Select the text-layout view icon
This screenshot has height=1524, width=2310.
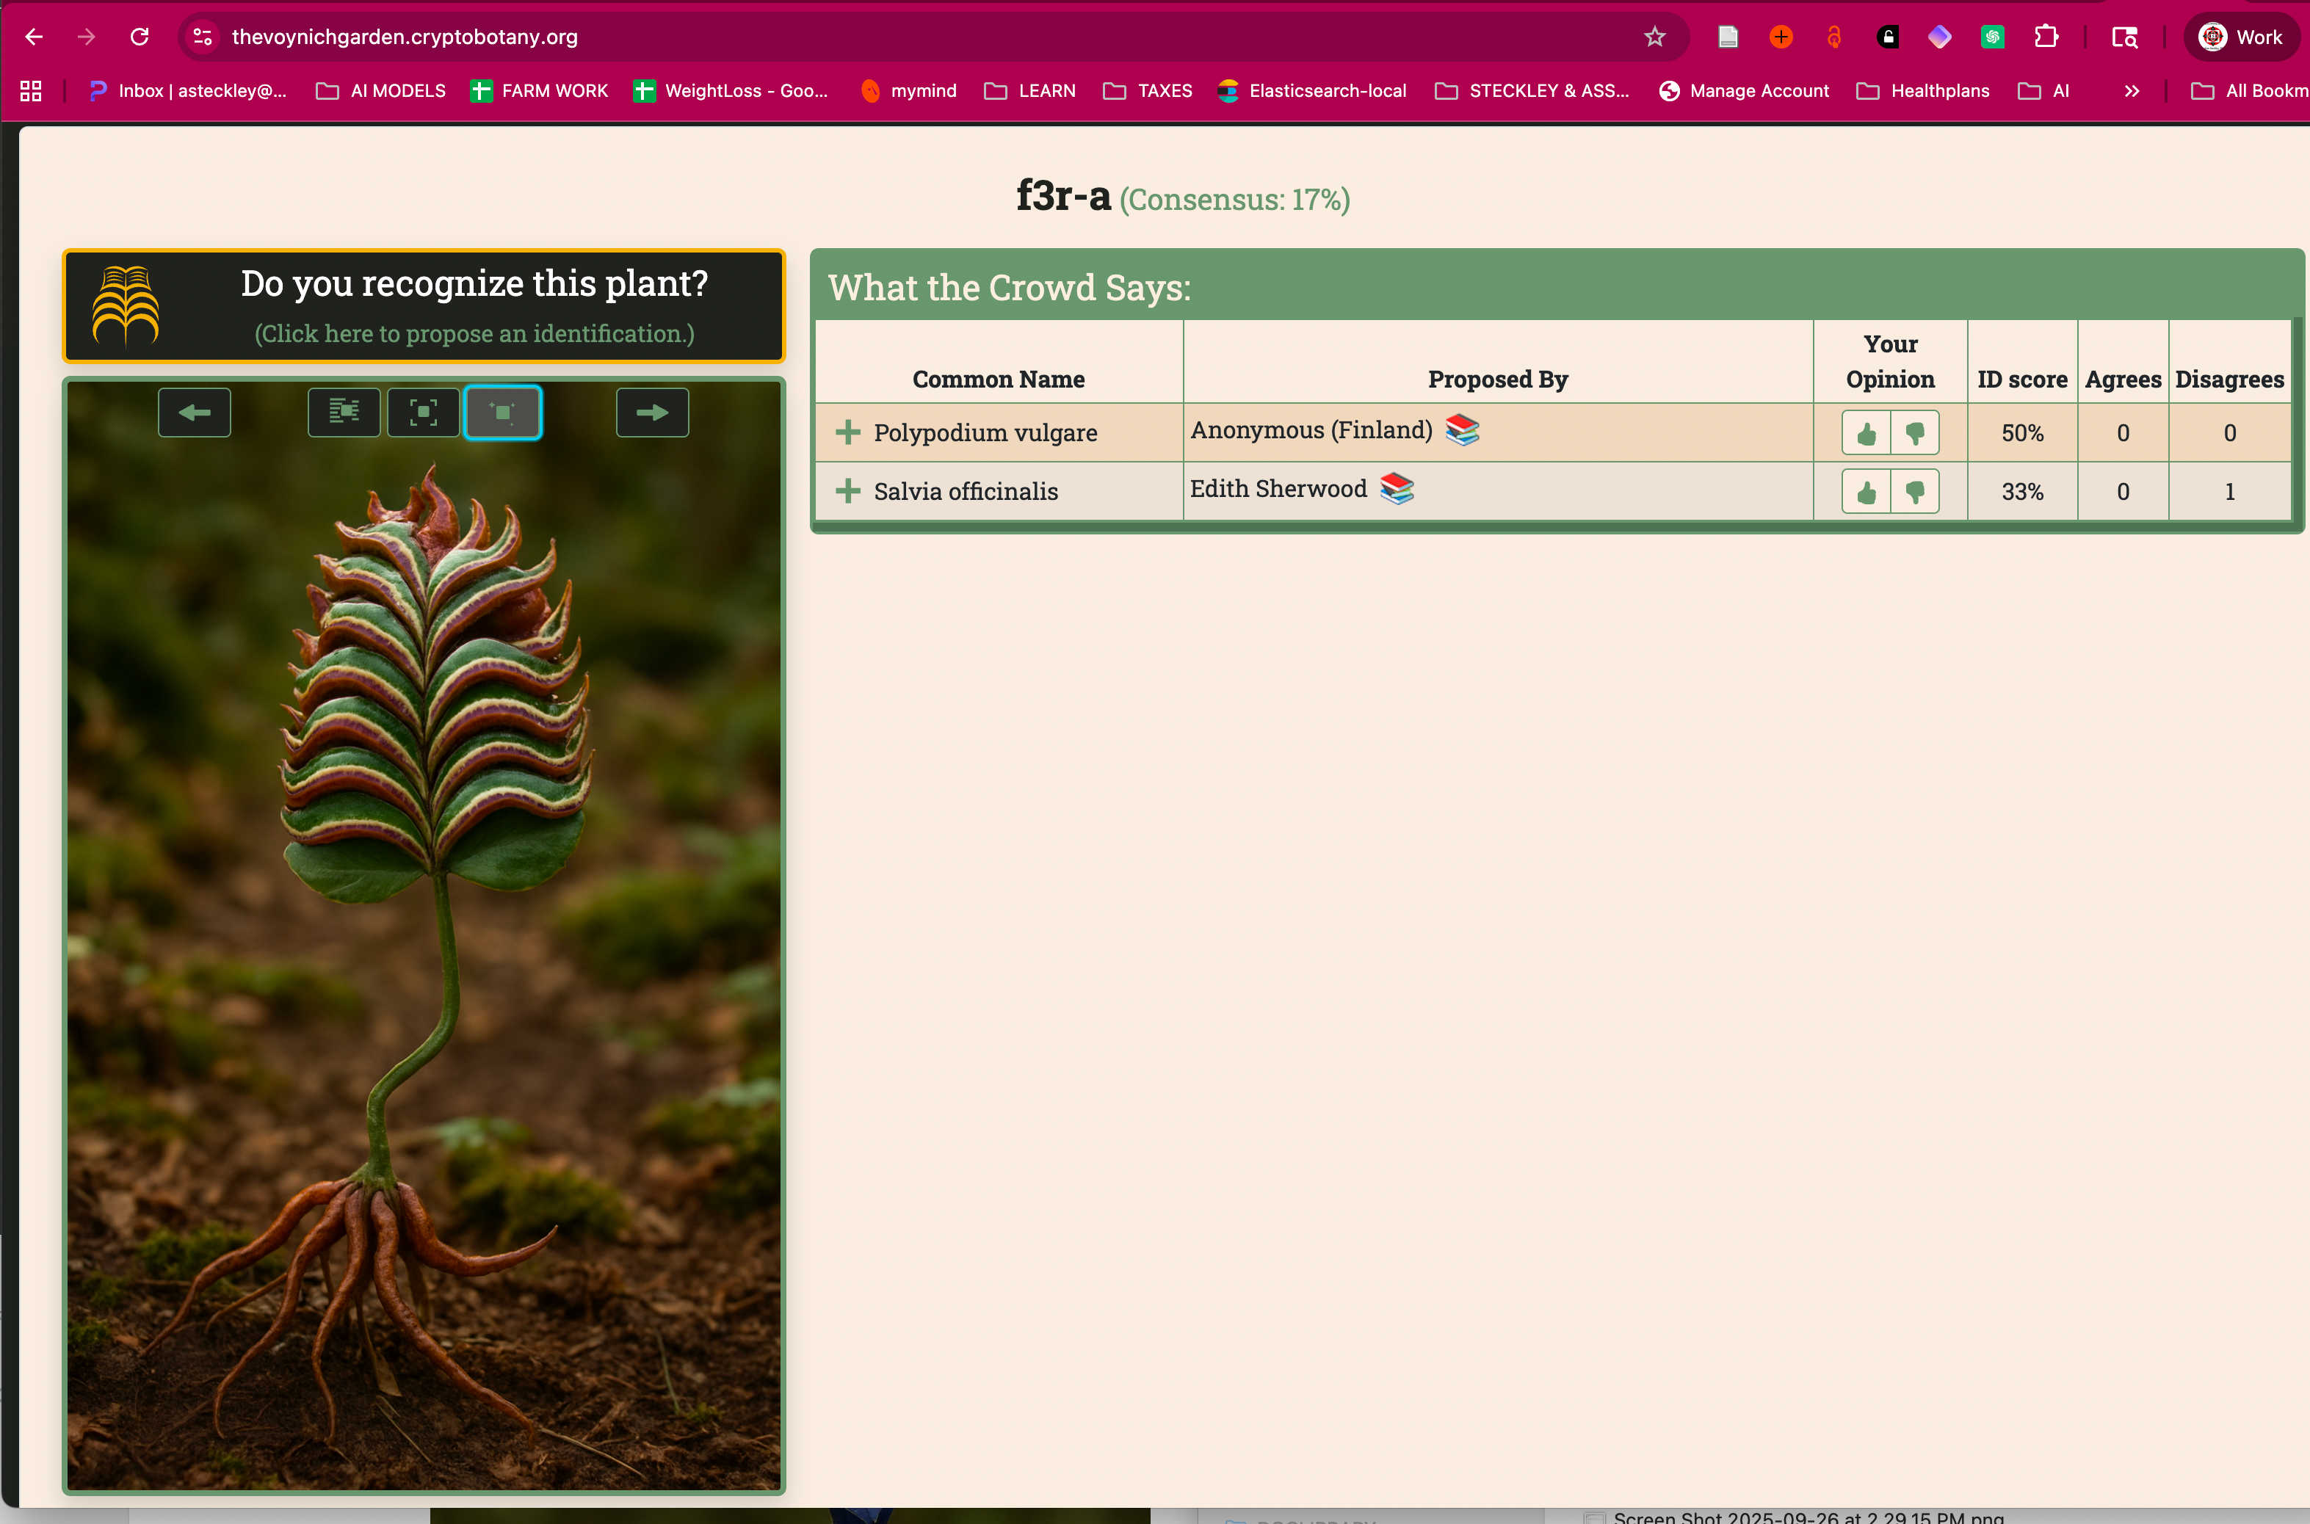(344, 413)
